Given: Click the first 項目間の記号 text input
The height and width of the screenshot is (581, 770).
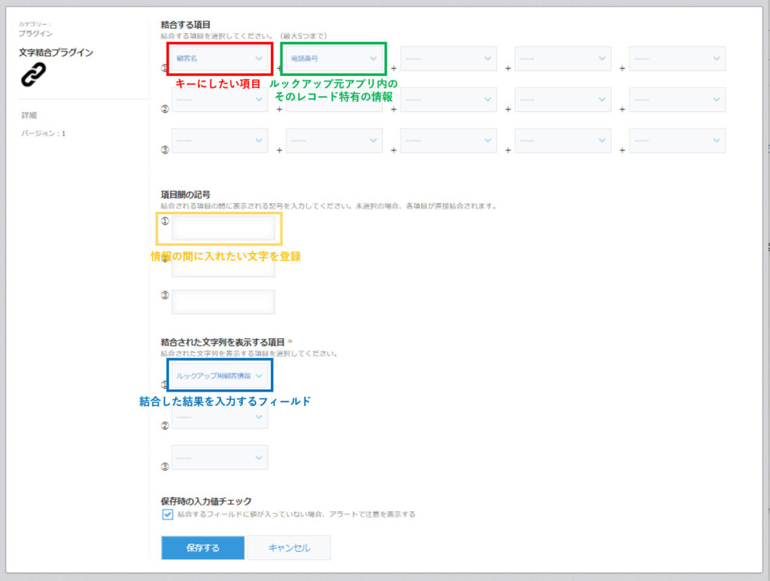Looking at the screenshot, I should tap(223, 228).
